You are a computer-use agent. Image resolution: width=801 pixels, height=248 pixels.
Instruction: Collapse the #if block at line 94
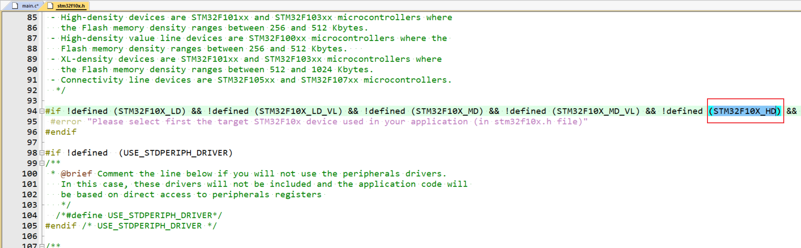point(42,111)
